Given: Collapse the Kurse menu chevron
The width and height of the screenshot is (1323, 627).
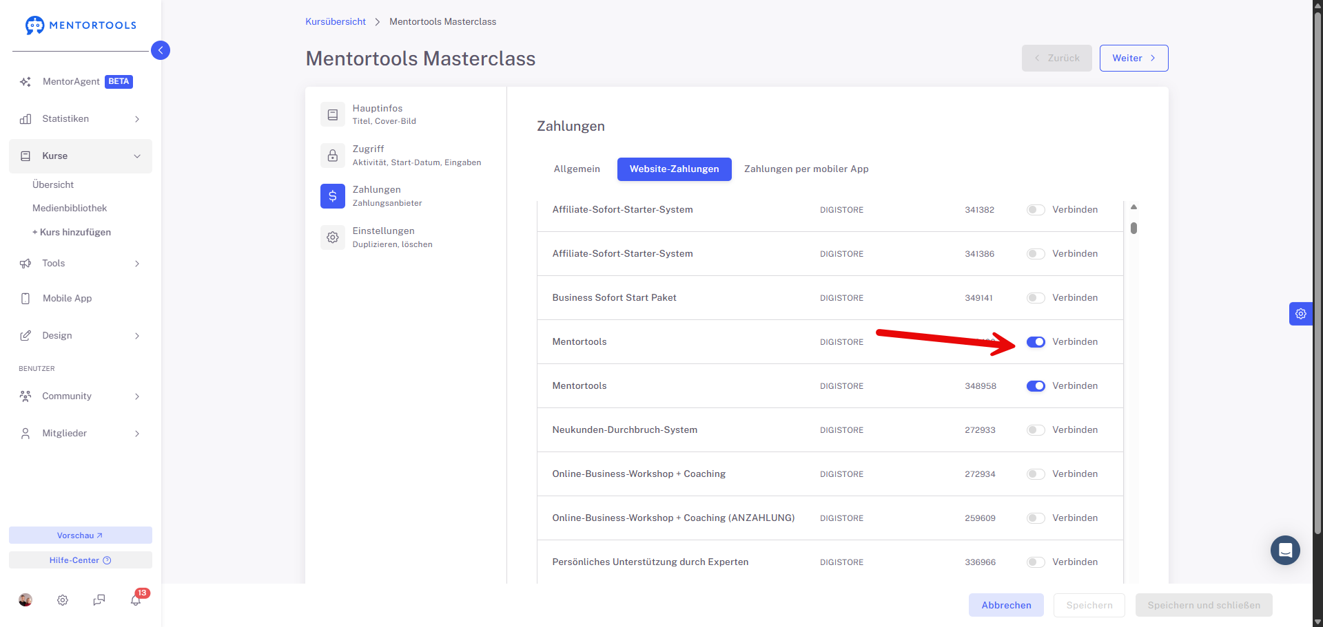Looking at the screenshot, I should [137, 156].
